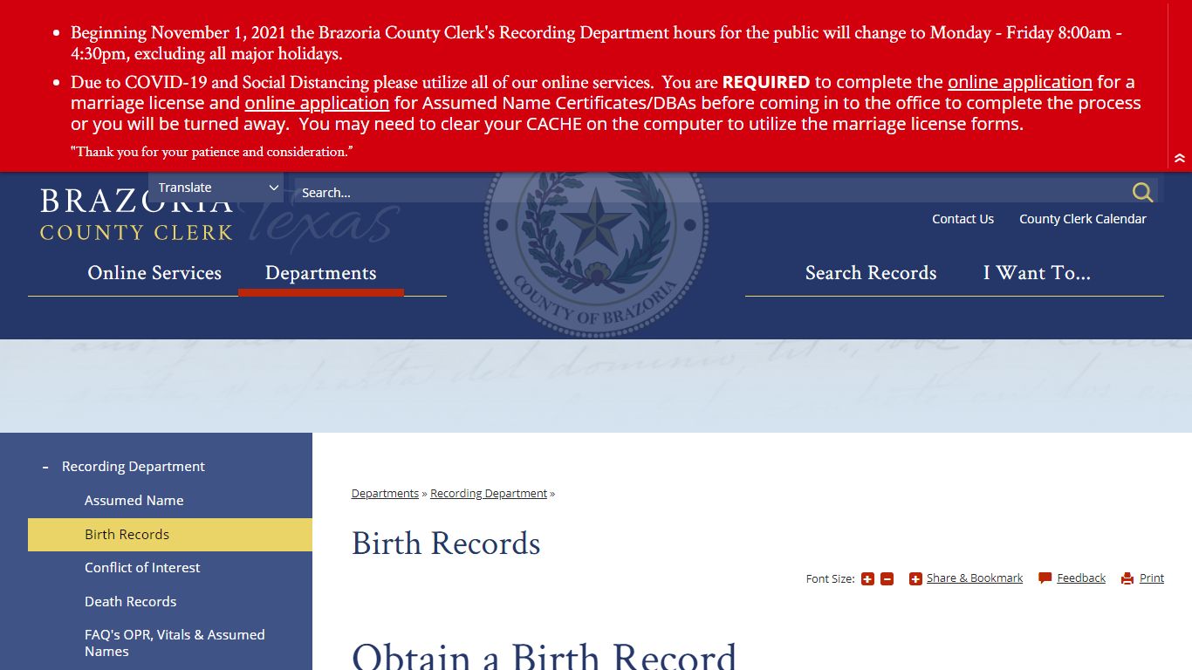Click the search magnifier icon

coord(1142,192)
